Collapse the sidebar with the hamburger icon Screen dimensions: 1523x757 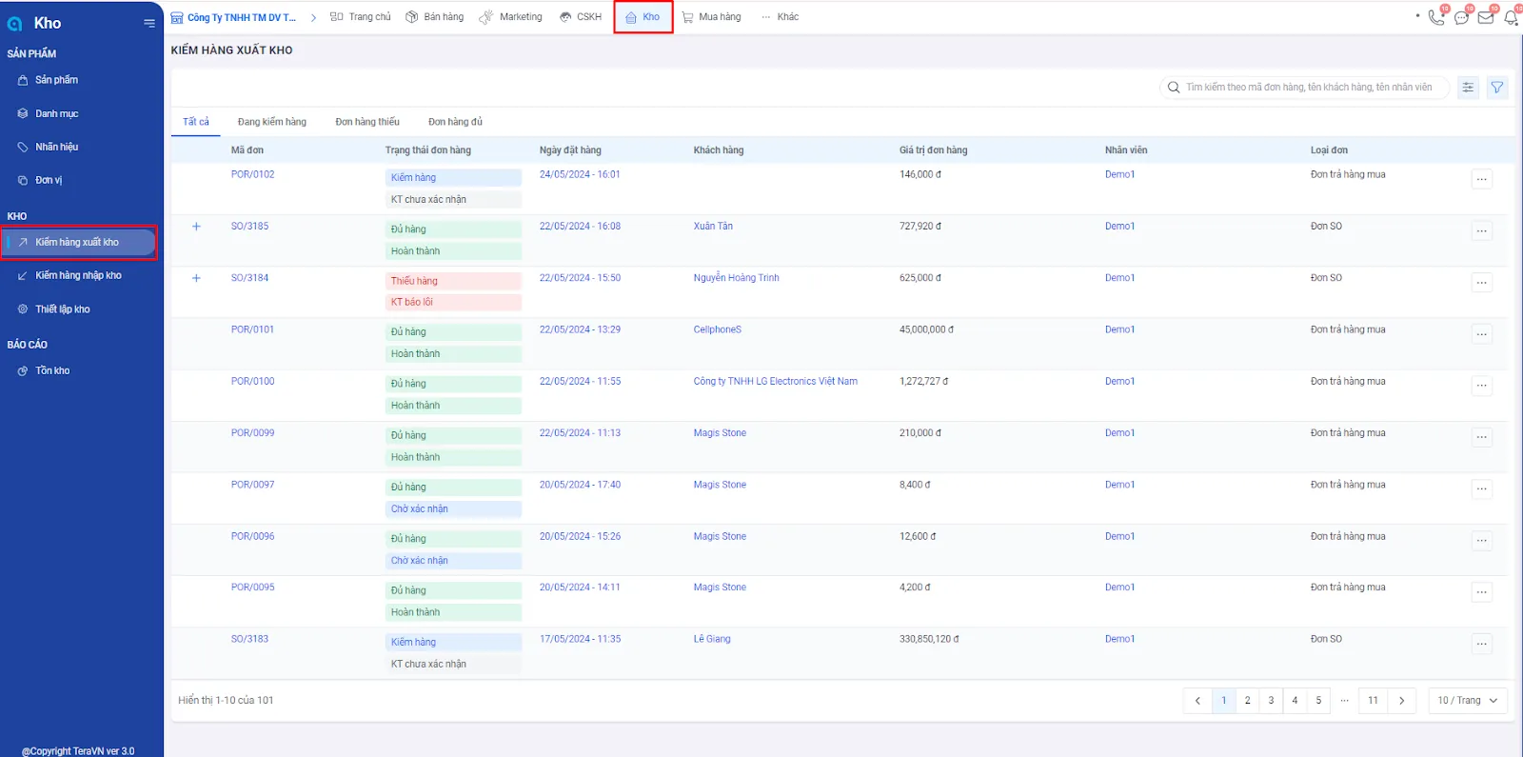tap(149, 23)
